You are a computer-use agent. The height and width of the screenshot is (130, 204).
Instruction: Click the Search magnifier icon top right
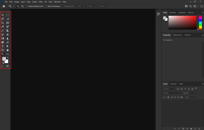click(191, 6)
